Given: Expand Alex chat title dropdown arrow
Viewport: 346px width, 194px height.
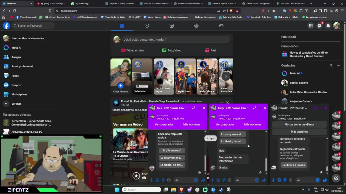Looking at the screenshot, I should 186,108.
